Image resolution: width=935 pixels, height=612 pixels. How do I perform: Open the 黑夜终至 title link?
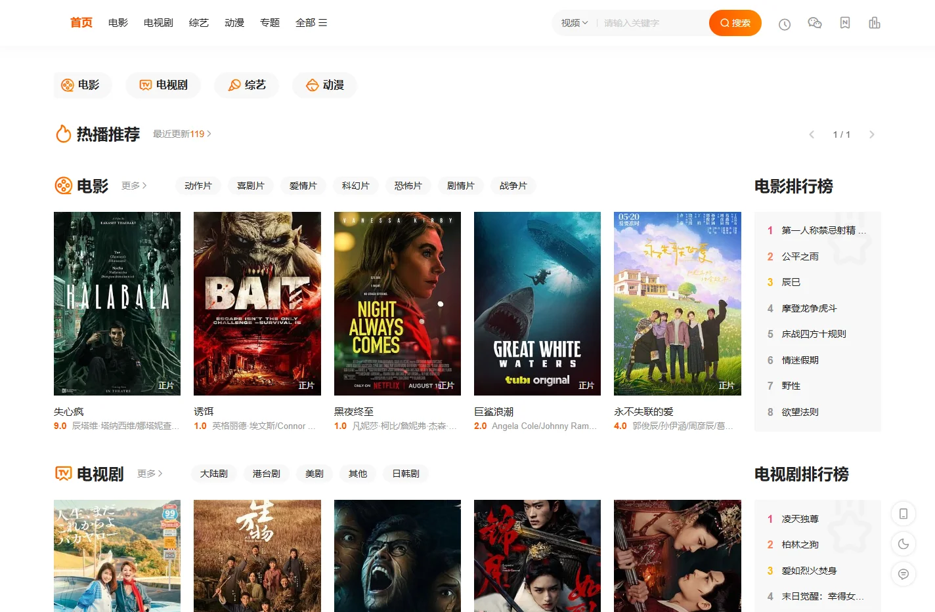[x=354, y=412]
